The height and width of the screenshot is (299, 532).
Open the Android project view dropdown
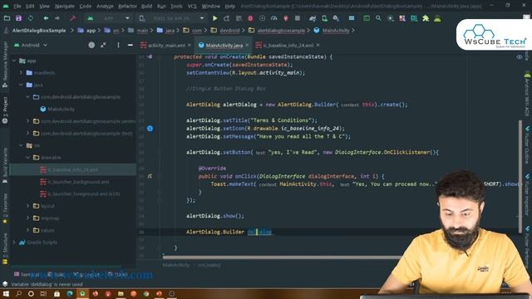[x=31, y=45]
